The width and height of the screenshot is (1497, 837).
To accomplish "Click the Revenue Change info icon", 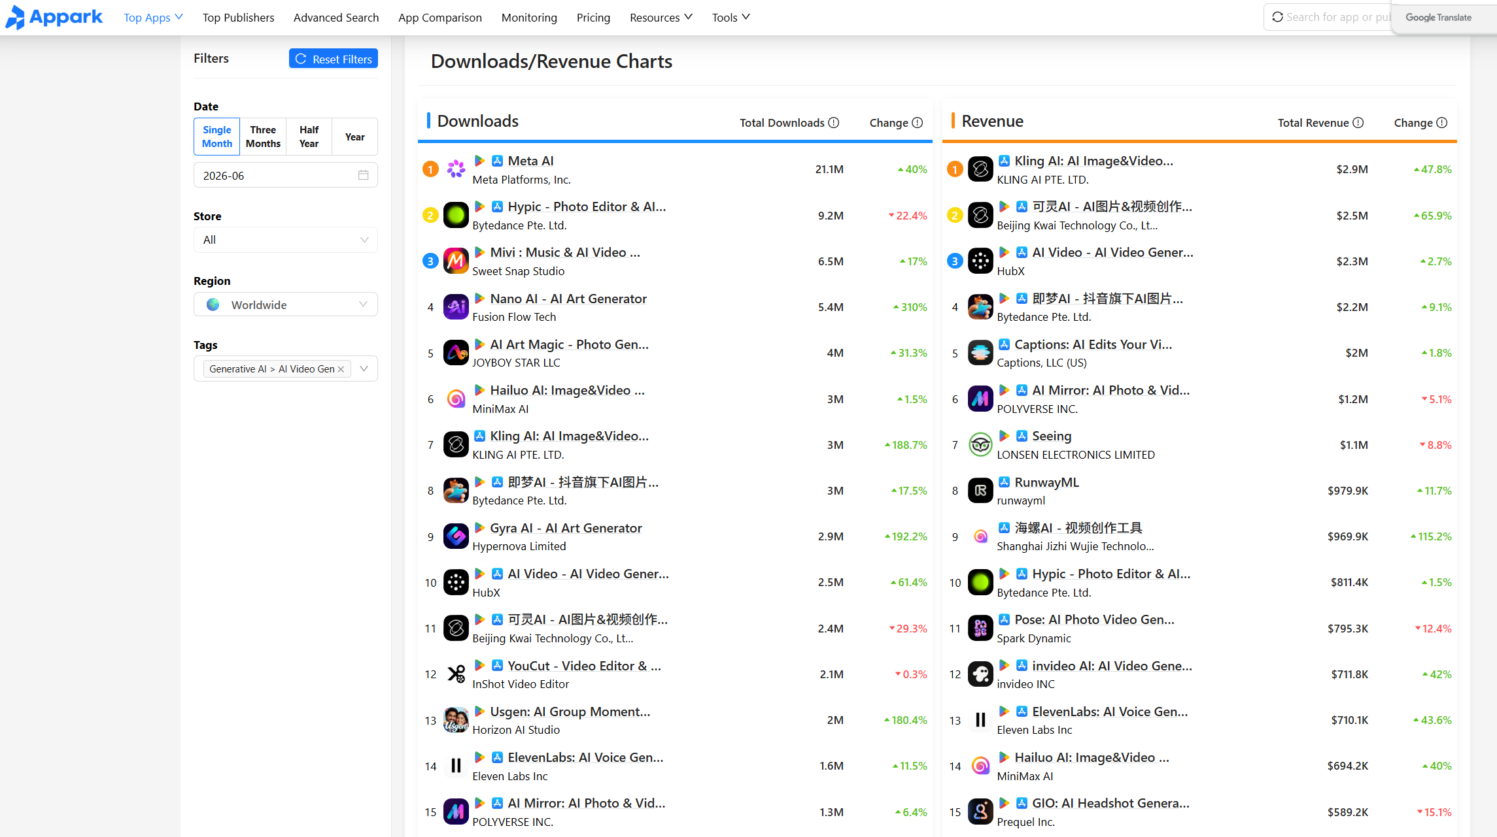I will tap(1442, 123).
